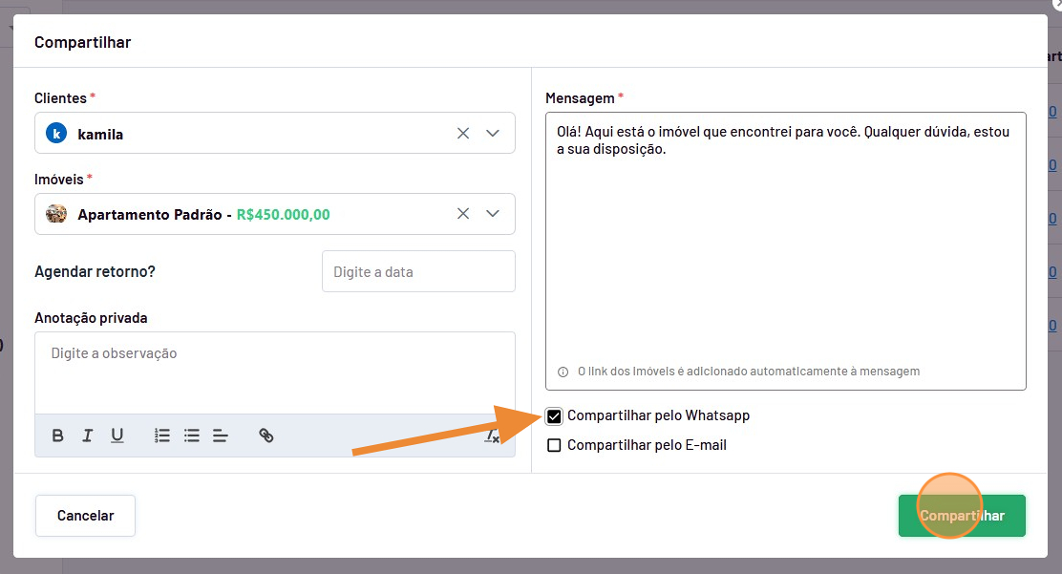The image size is (1062, 574).
Task: Remove the selected Apartamento Padrão property
Action: coord(463,214)
